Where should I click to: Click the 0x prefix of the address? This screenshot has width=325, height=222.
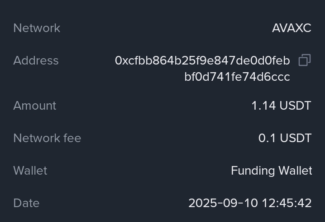pyautogui.click(x=121, y=60)
